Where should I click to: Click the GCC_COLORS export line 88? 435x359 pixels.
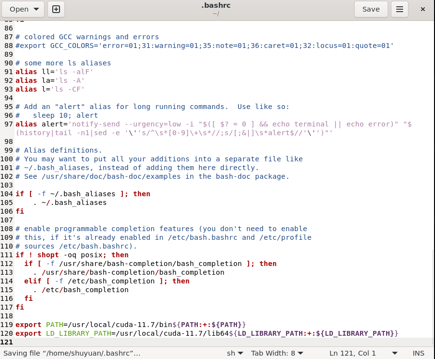pyautogui.click(x=205, y=46)
